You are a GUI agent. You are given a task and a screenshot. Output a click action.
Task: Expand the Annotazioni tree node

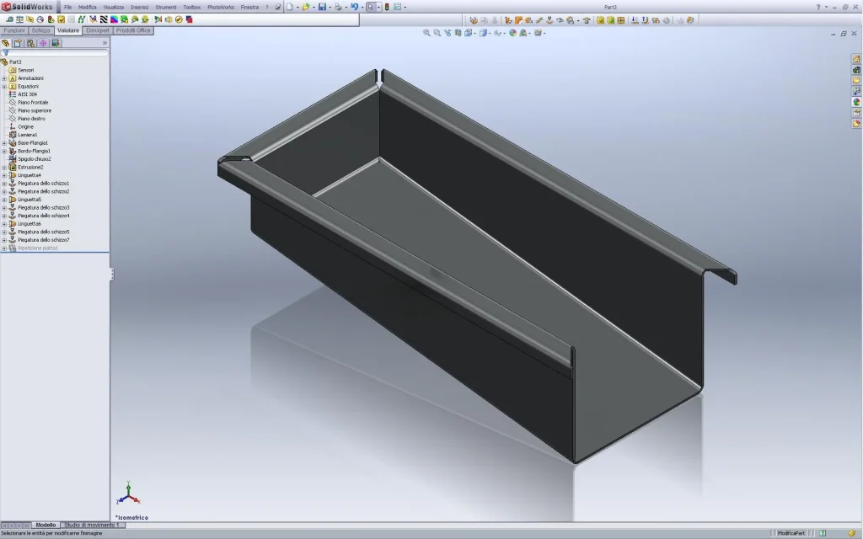4,78
